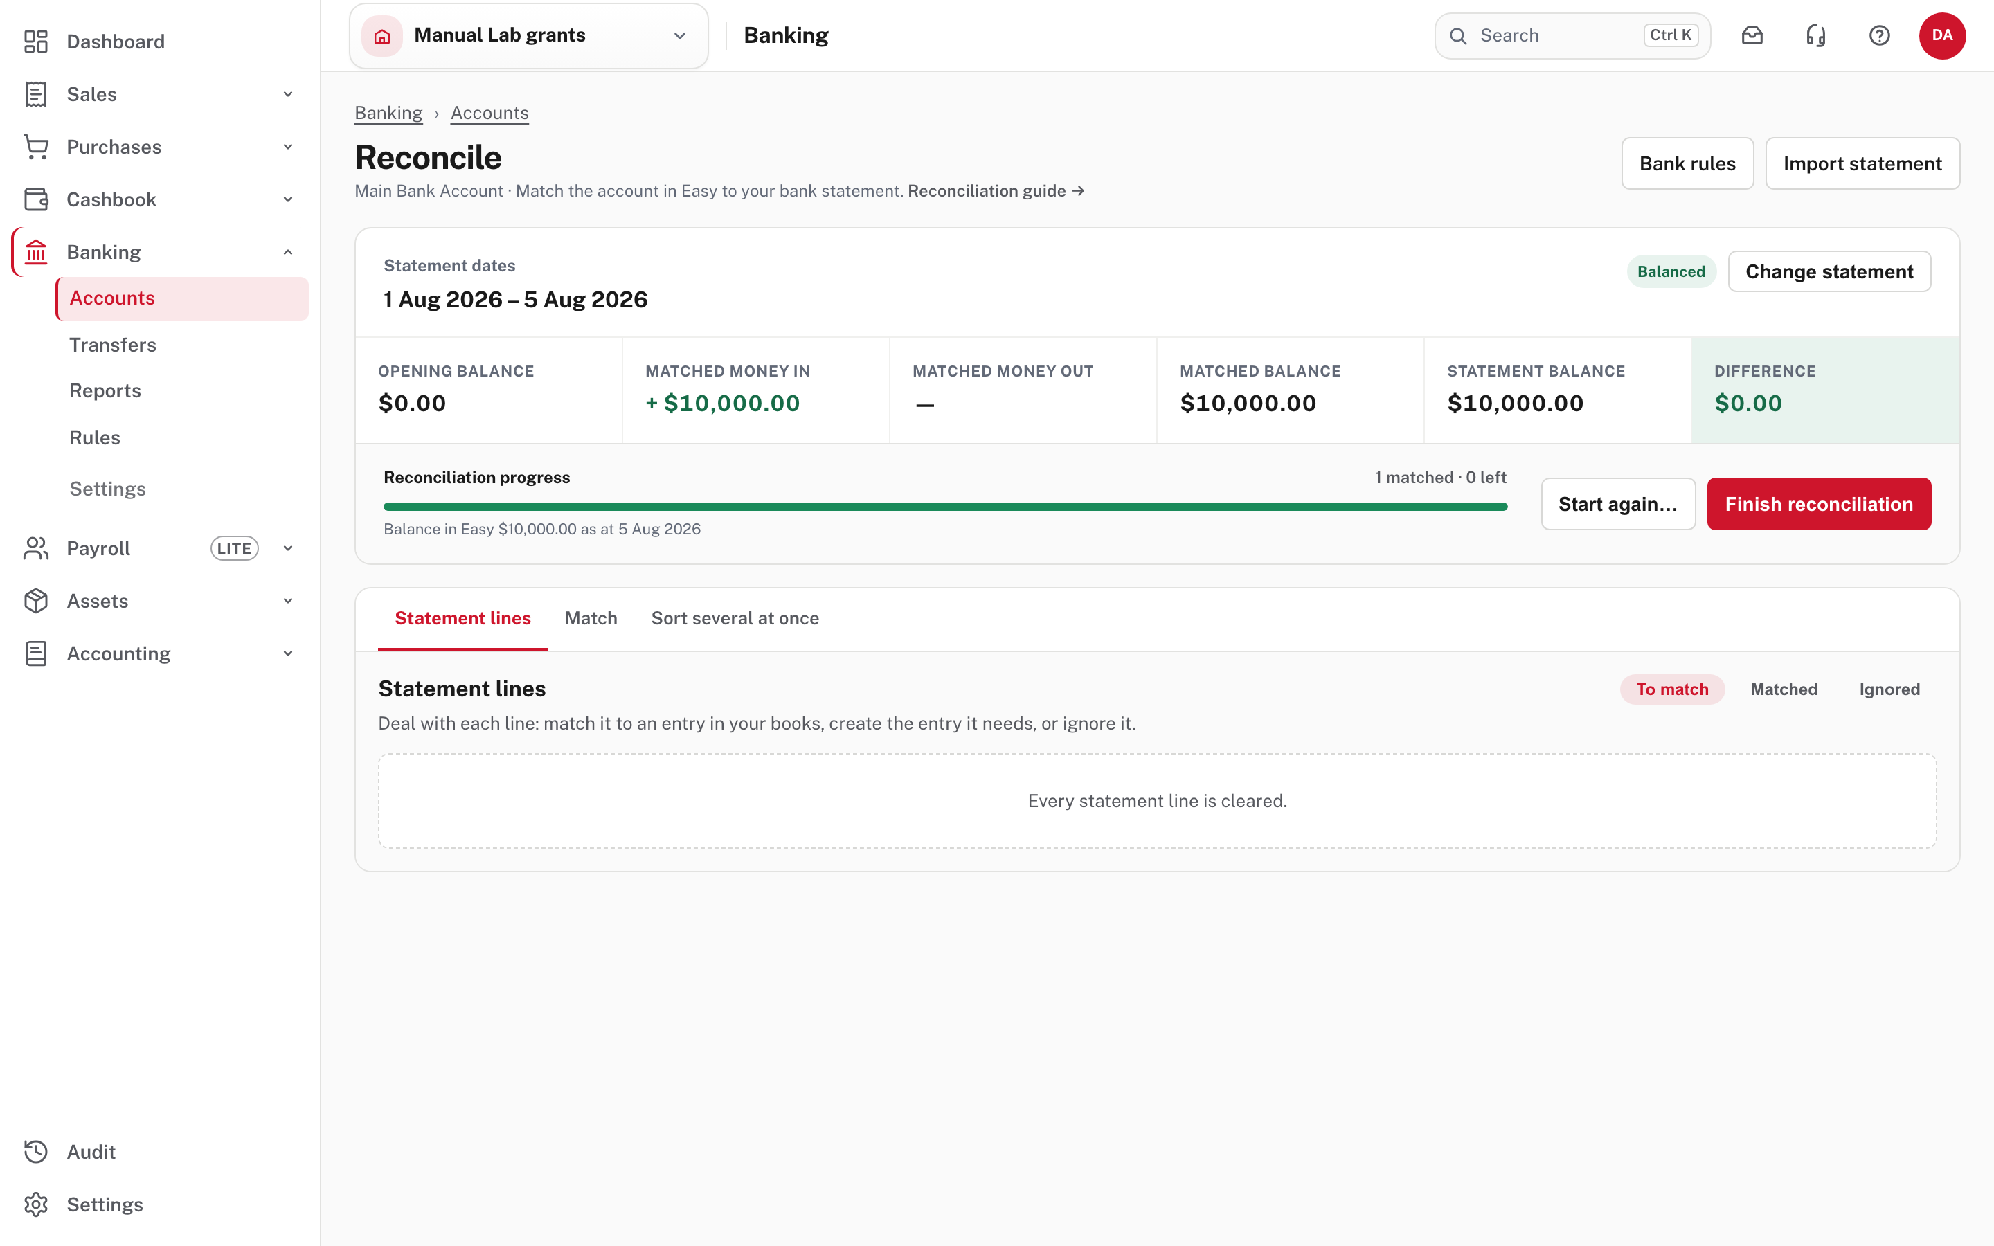This screenshot has height=1246, width=1994.
Task: Click the Sales receipt icon
Action: pos(35,94)
